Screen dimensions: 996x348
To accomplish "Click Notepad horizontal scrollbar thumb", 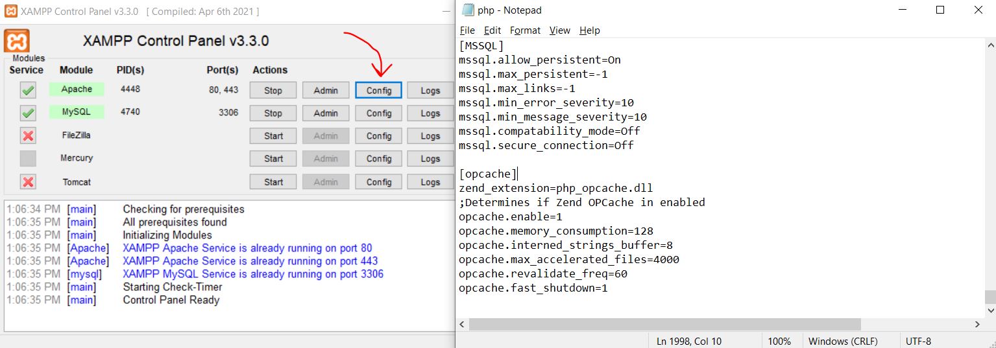I will (x=664, y=324).
